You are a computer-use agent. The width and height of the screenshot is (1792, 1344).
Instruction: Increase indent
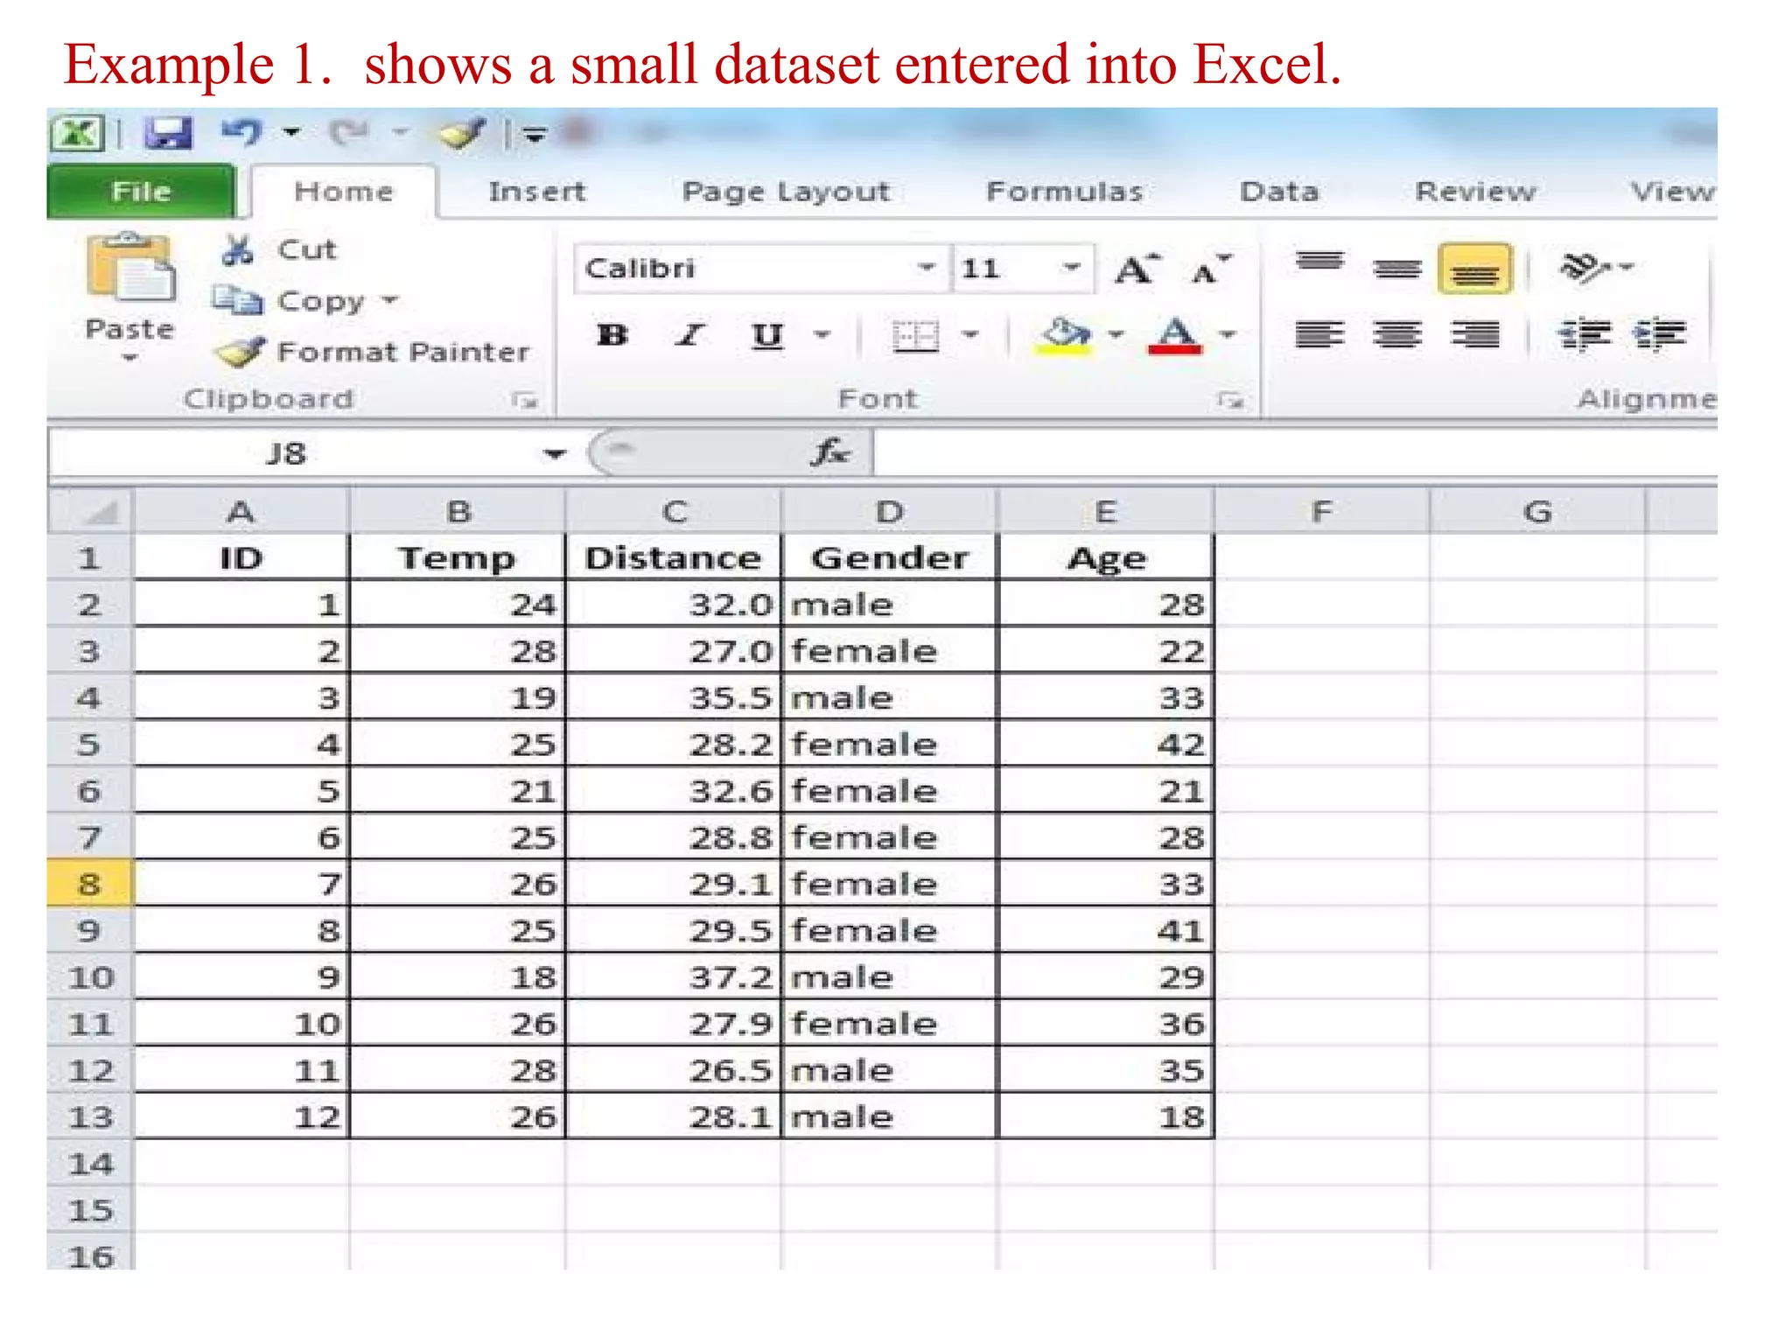point(1660,334)
